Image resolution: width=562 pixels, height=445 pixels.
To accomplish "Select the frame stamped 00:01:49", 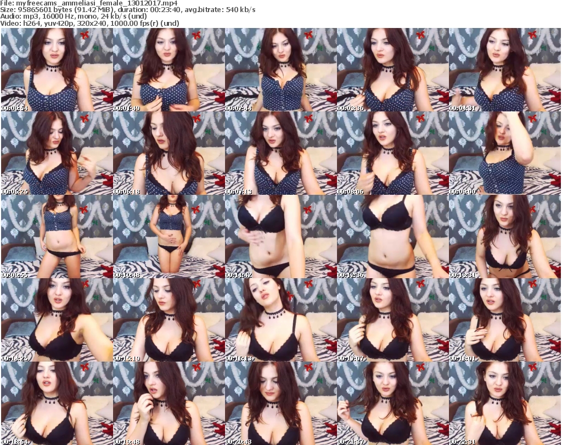I will (169, 70).
